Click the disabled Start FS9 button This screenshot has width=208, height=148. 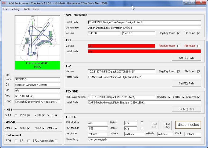coord(154,125)
